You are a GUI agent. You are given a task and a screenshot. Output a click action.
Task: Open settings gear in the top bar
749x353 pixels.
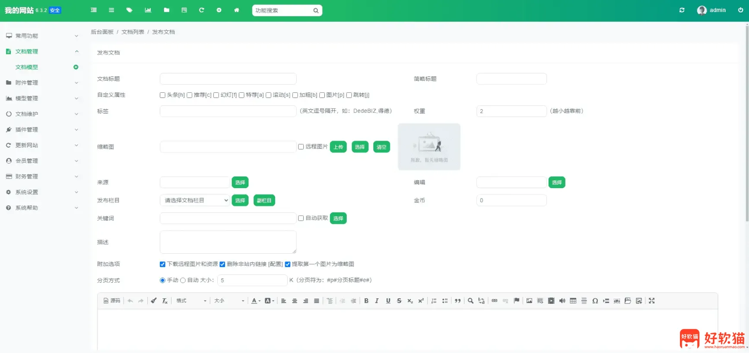(219, 10)
